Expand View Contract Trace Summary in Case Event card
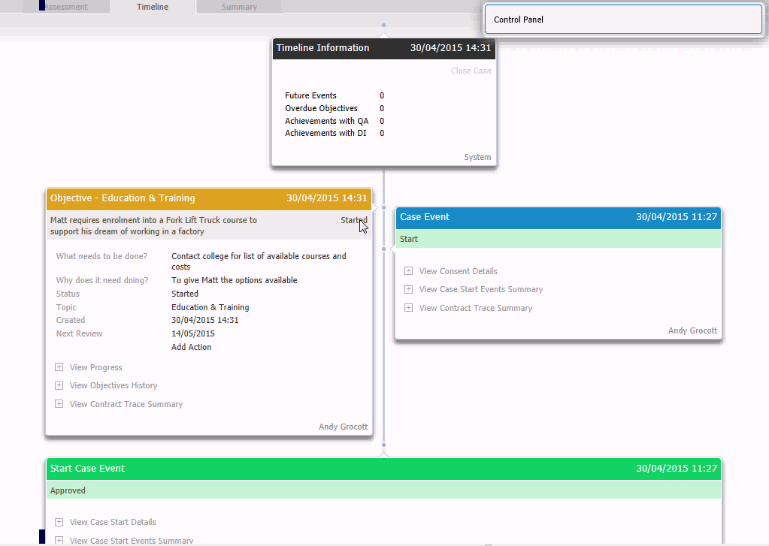This screenshot has width=769, height=546. (x=408, y=308)
